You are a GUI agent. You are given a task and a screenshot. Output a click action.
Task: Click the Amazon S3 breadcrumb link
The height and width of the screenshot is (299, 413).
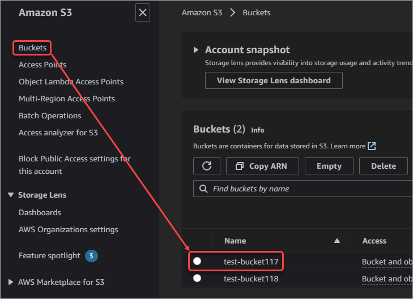202,12
